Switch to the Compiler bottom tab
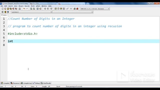160x90 pixels. [x=5, y=83]
